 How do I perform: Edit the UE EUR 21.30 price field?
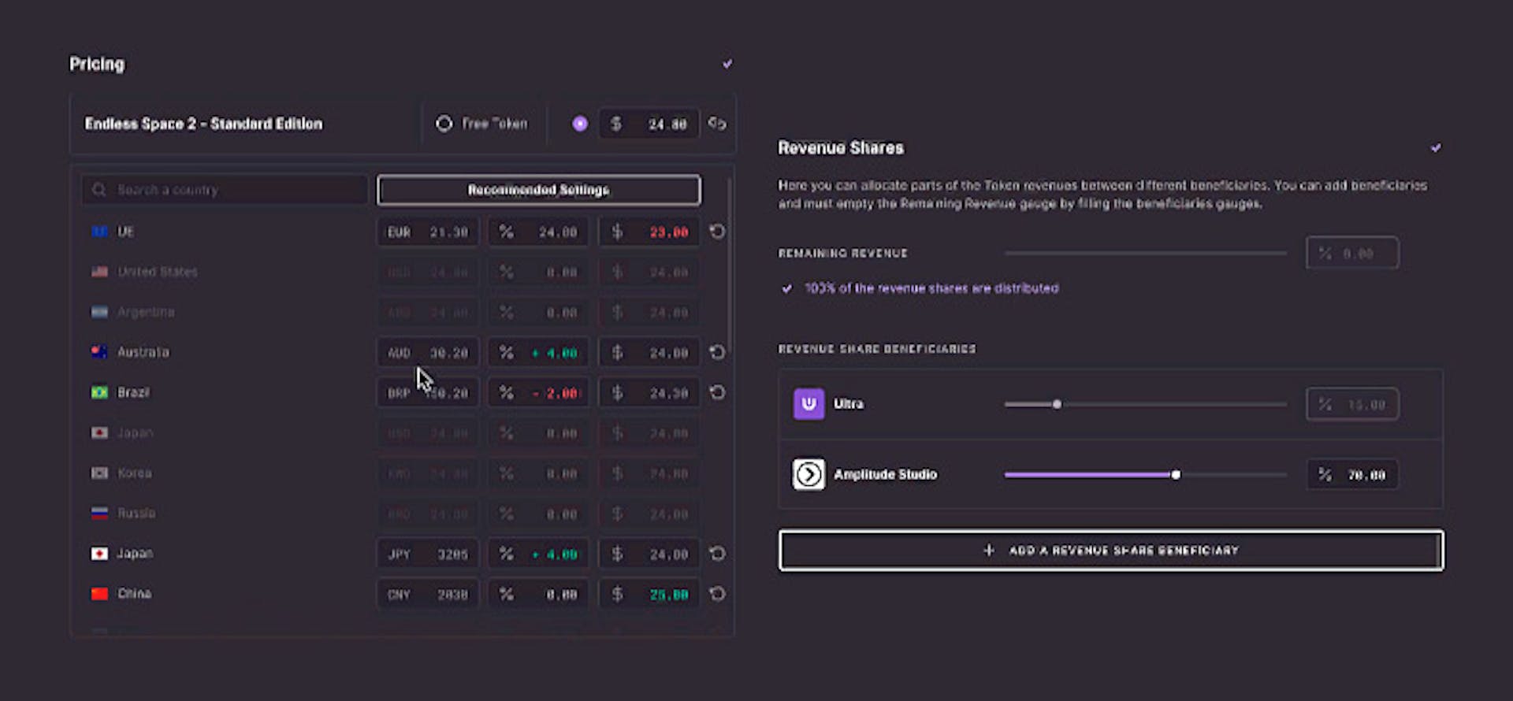[x=427, y=232]
